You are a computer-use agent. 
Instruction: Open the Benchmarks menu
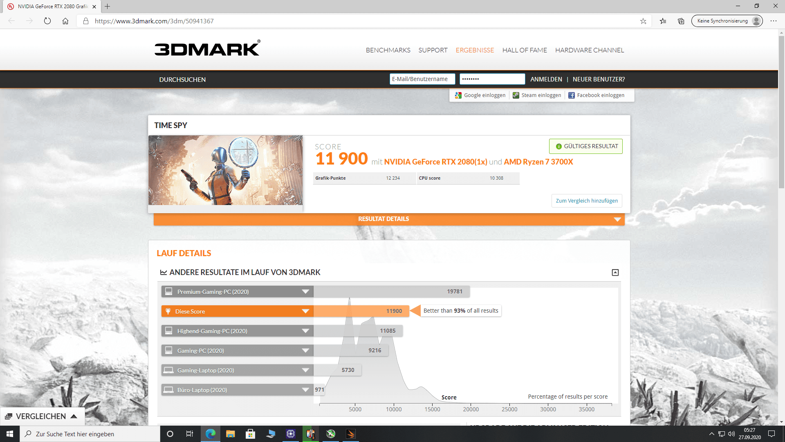point(388,50)
